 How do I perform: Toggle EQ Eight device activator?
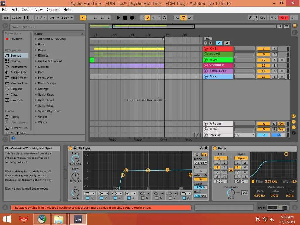tap(70, 148)
